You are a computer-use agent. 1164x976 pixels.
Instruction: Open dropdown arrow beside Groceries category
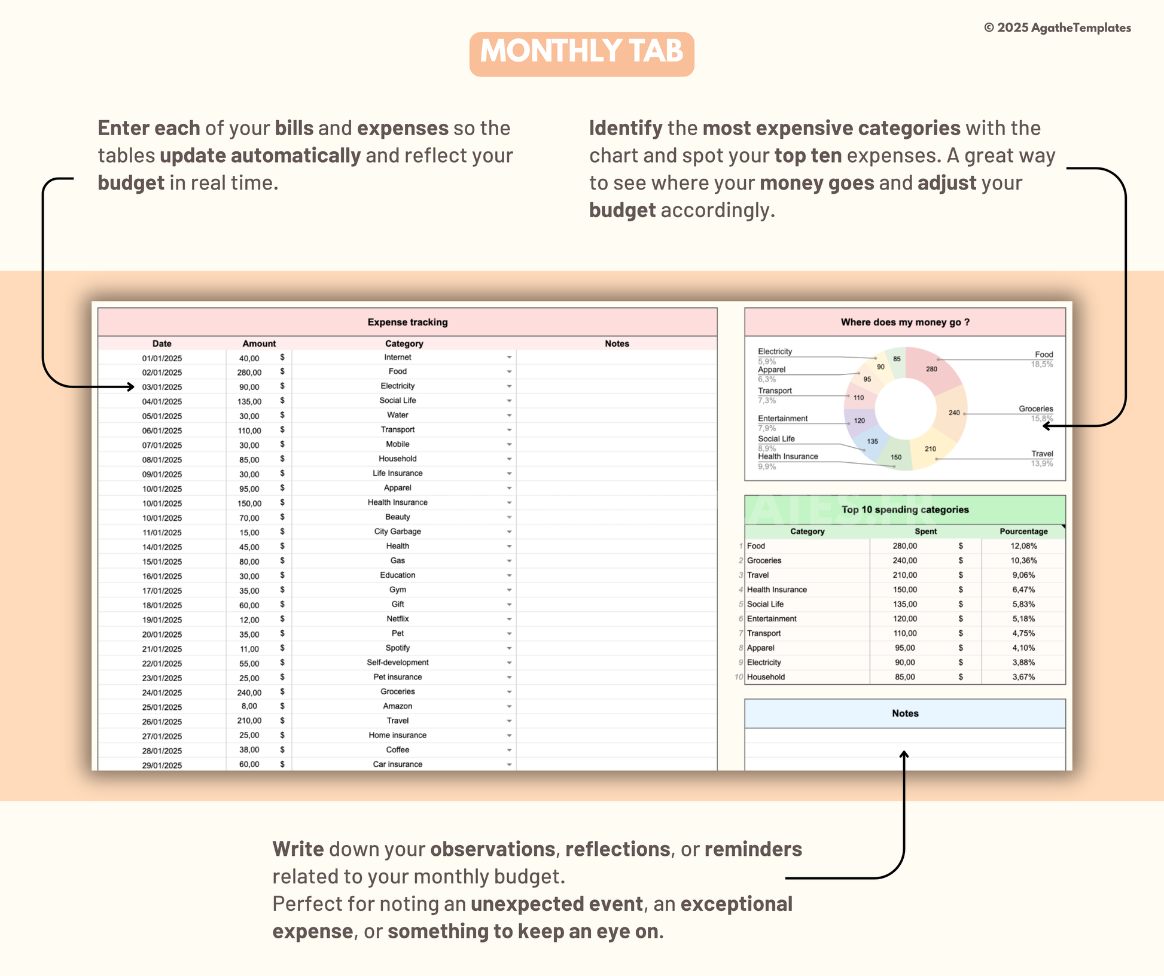tap(509, 692)
